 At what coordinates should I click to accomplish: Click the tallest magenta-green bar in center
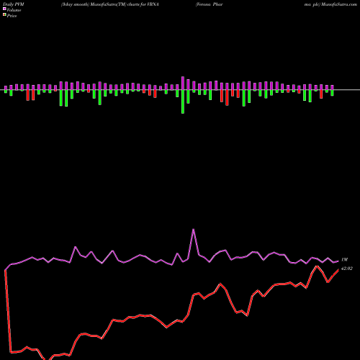pos(183,95)
